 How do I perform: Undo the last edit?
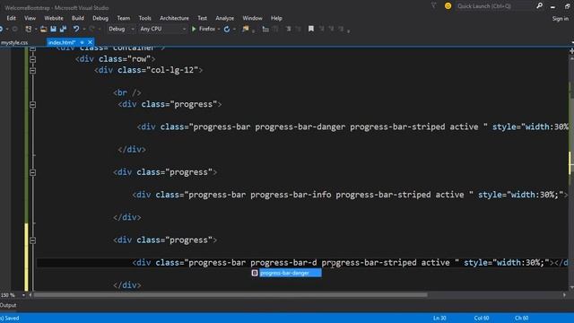point(75,29)
